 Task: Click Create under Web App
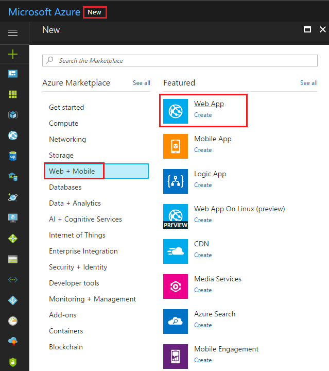203,115
